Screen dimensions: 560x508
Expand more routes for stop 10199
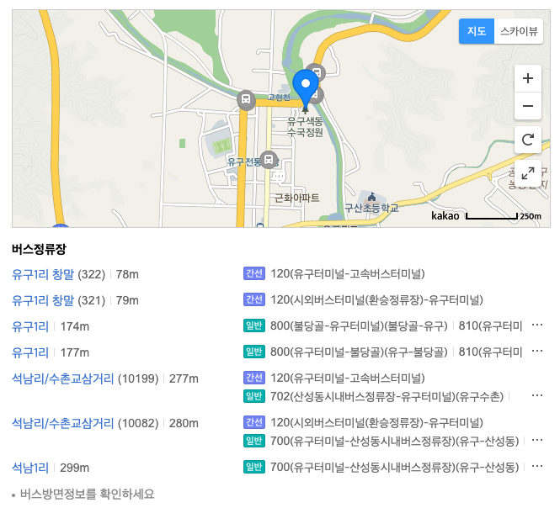[537, 395]
